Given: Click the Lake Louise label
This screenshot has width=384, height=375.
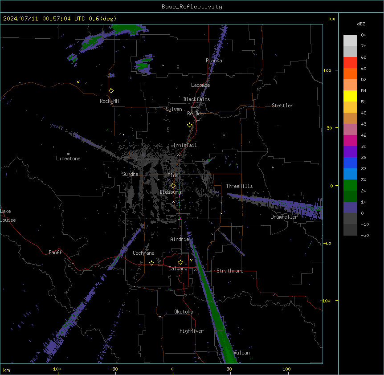Looking at the screenshot, I should [8, 216].
